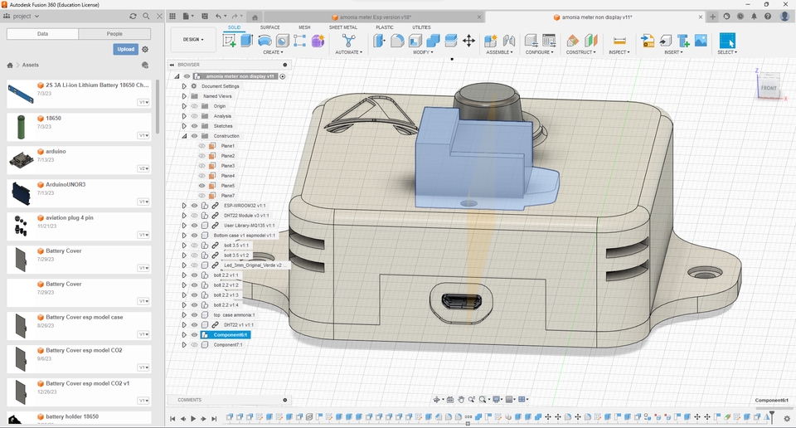Click the data panel vertical scrollbar
Screen dimensions: 796x428
158,107
